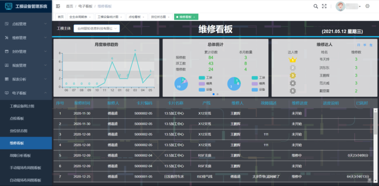Toggle 模具 legend swatch under 累计总数

coord(202,83)
